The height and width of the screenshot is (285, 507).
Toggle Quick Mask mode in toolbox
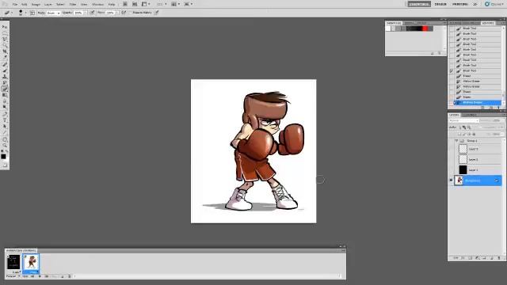click(5, 165)
